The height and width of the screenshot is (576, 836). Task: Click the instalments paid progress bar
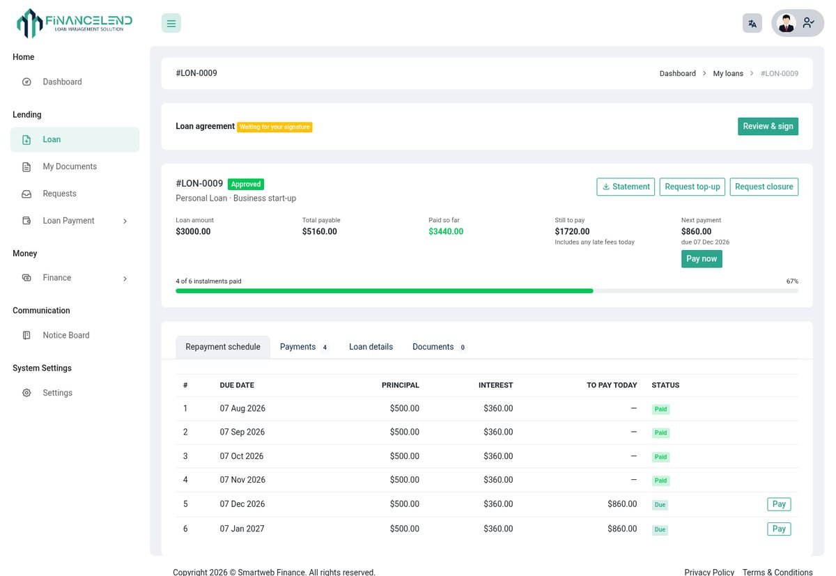pyautogui.click(x=487, y=291)
